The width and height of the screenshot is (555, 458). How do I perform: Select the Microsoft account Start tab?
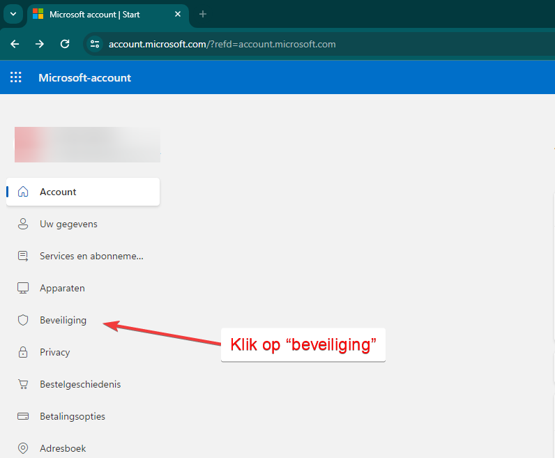coord(105,14)
